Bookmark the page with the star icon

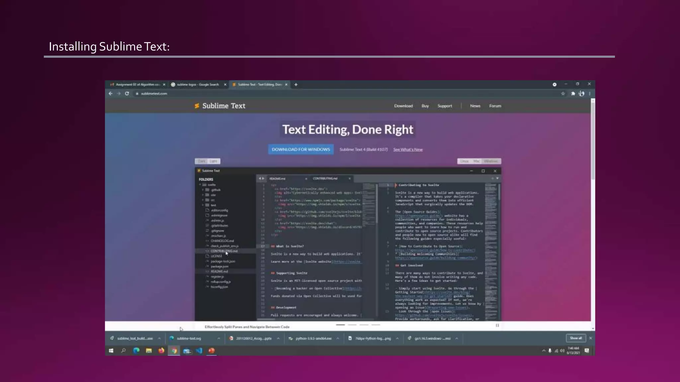coord(563,94)
